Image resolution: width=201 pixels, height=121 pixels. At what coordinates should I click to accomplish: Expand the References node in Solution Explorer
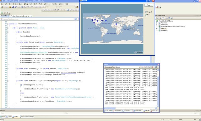pyautogui.click(x=156, y=25)
